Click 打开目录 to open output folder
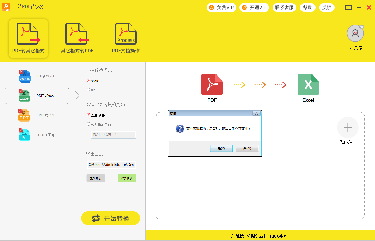The height and width of the screenshot is (241, 375). pyautogui.click(x=127, y=178)
